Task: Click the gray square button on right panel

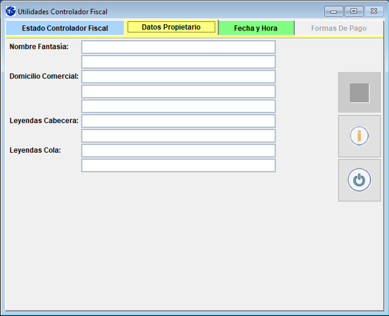Action: click(359, 93)
